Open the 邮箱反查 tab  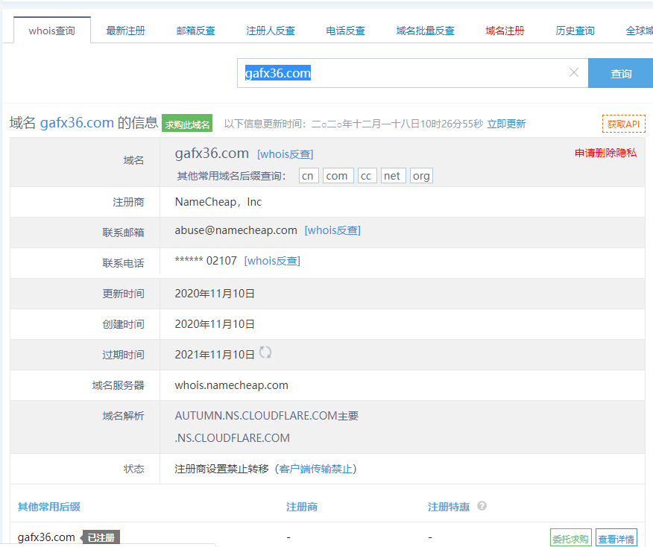pyautogui.click(x=195, y=31)
